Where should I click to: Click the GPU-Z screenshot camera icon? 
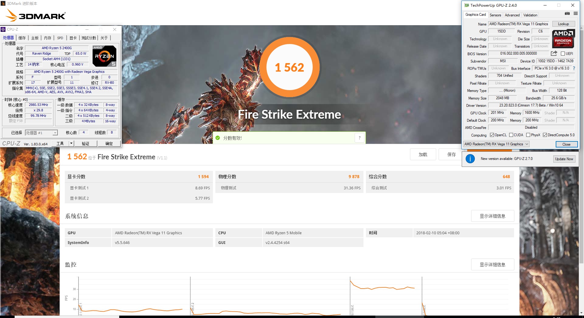[567, 14]
